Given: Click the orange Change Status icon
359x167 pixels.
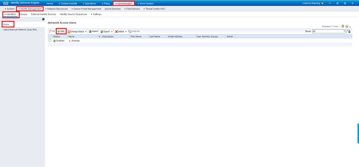Looking at the screenshot, I should click(69, 31).
